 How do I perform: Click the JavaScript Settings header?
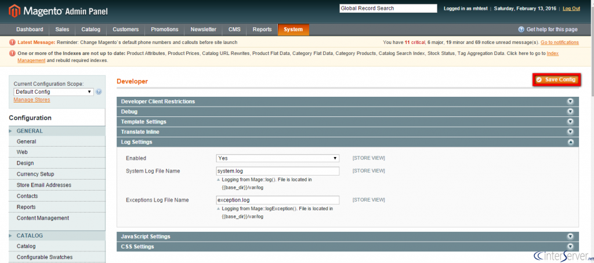(348, 236)
